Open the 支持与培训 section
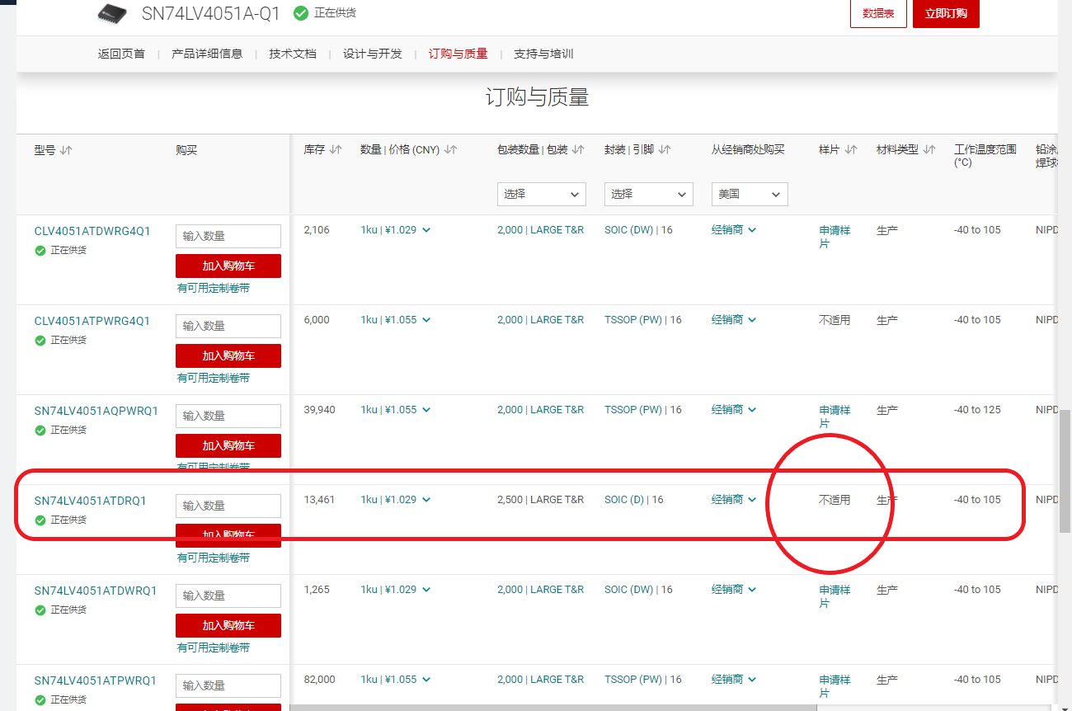Viewport: 1072px width, 711px height. click(543, 54)
